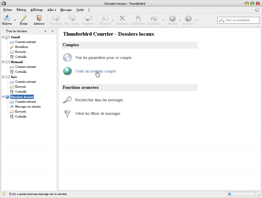262x198 pixels.
Task: Click the Étiquette tag icon
Action: [x=105, y=18]
